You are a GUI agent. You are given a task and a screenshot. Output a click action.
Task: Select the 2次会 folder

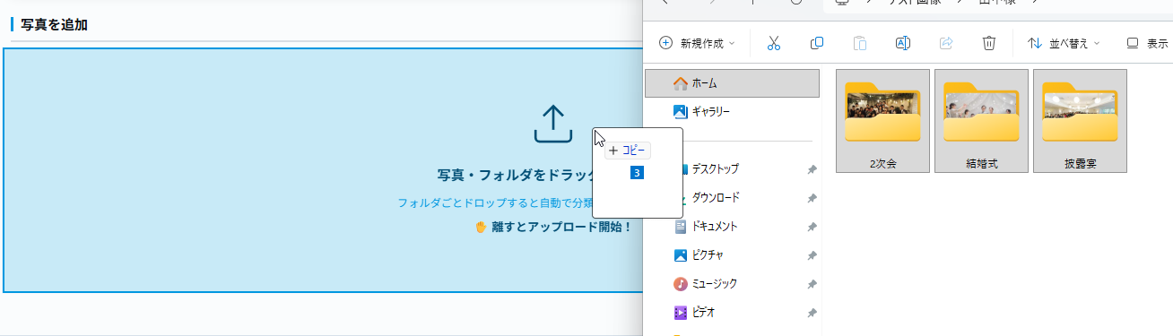(x=882, y=120)
